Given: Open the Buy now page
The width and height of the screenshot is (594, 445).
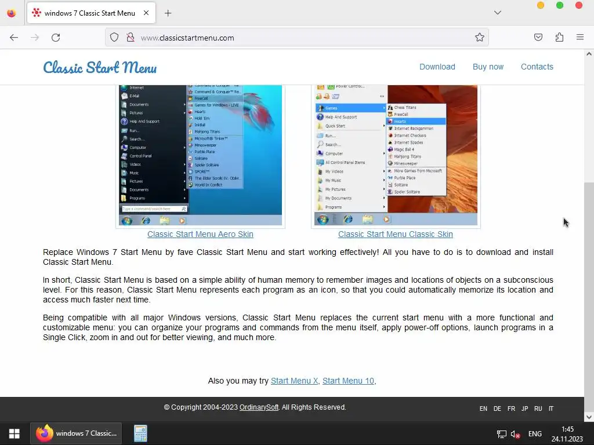Looking at the screenshot, I should [488, 67].
